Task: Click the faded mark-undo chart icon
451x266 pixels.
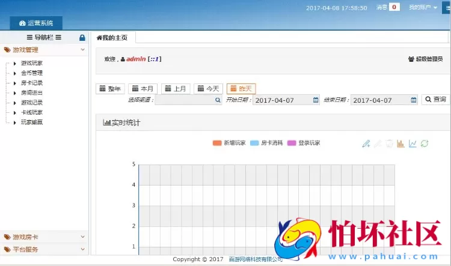Action: (x=378, y=144)
